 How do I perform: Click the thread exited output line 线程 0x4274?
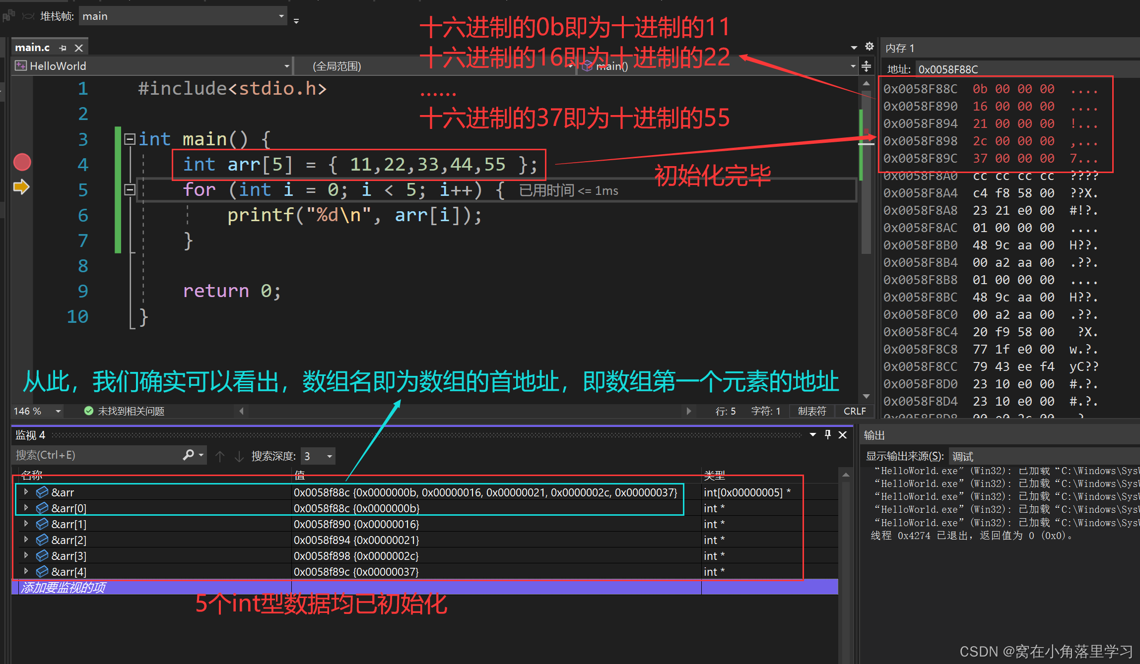coord(972,536)
